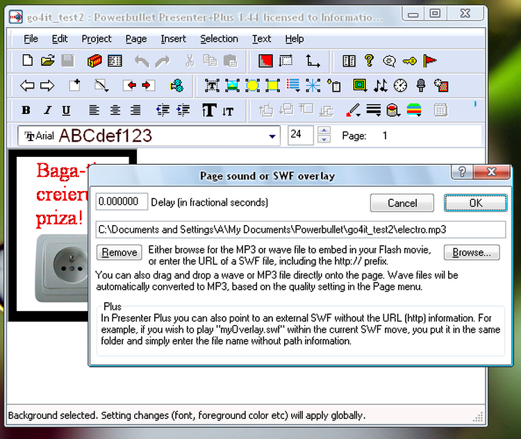Click the music notes sound icon
The image size is (521, 439).
pos(380,85)
